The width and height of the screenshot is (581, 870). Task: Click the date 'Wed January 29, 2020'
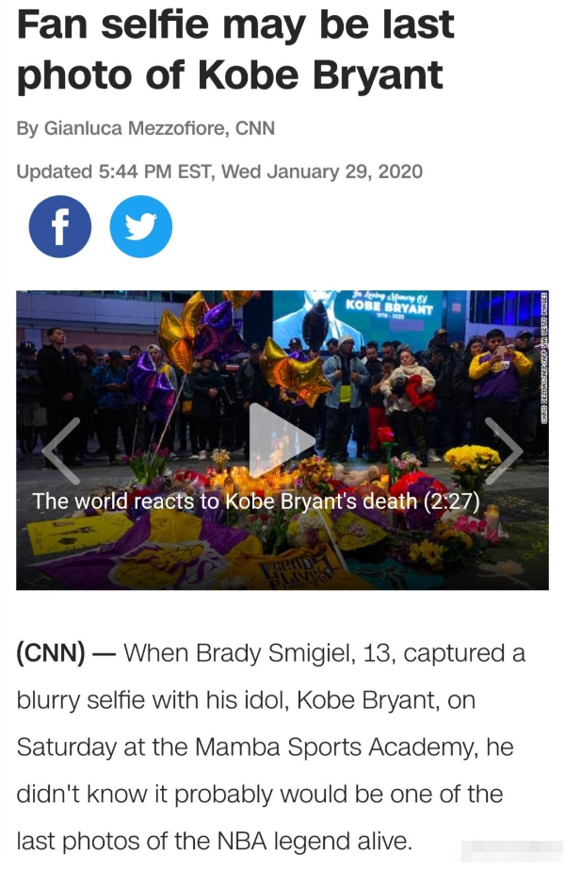click(322, 172)
